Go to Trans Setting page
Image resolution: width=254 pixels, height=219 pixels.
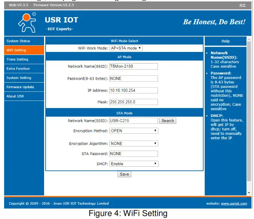(24, 59)
